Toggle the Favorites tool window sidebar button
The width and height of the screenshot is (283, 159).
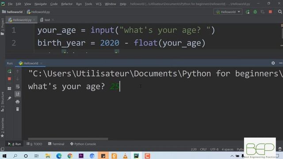click(x=2, y=128)
